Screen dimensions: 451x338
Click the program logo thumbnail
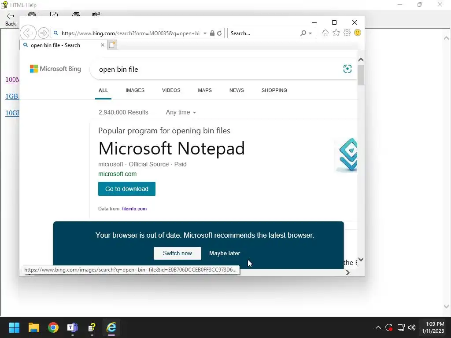pos(346,155)
